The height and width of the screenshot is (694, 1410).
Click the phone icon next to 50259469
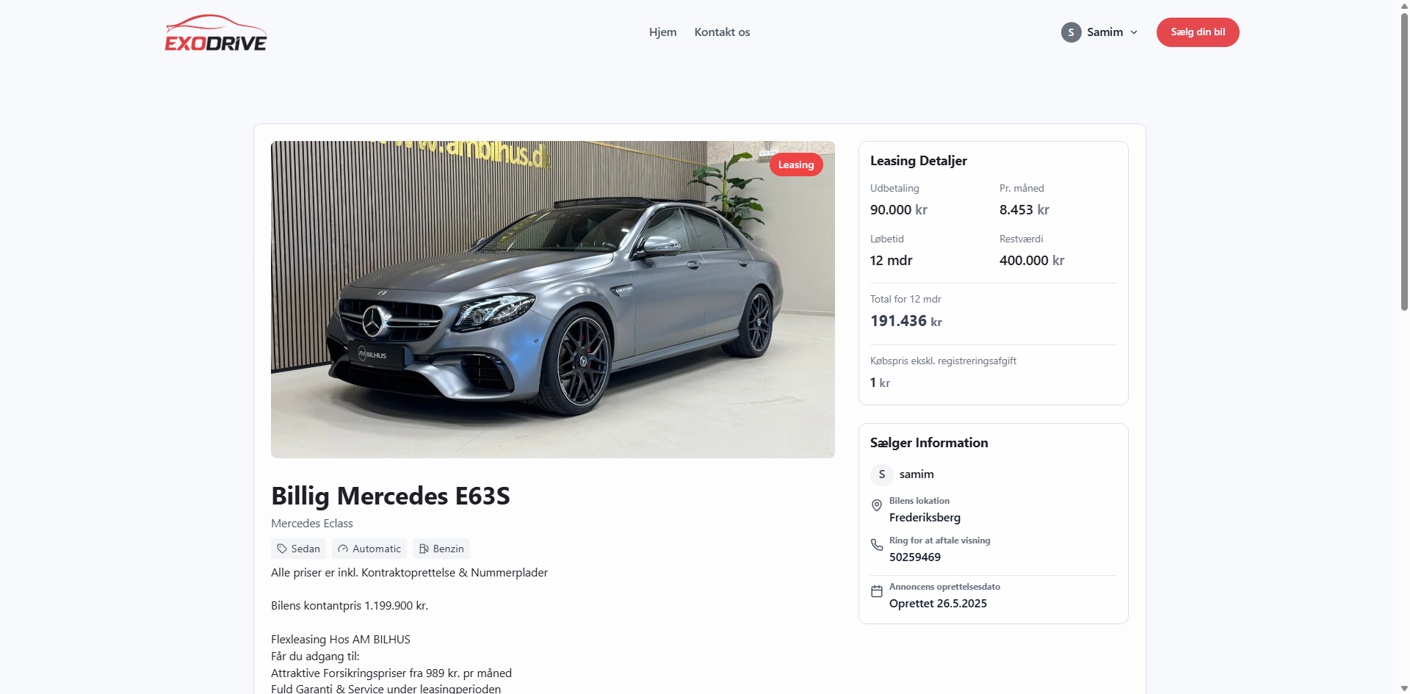click(877, 545)
